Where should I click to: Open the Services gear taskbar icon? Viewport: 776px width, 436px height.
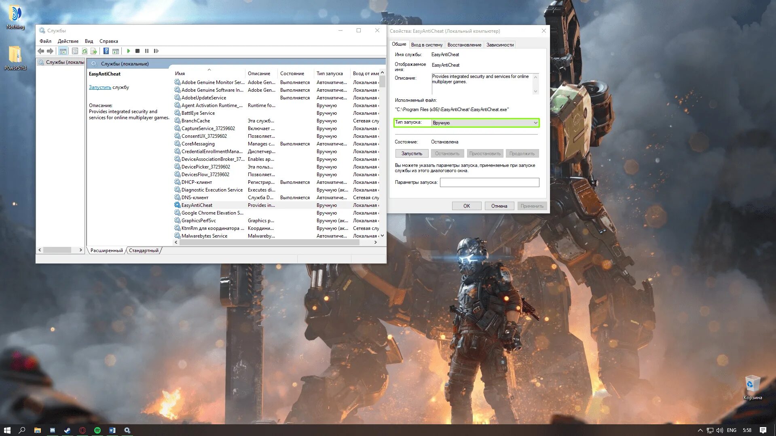pyautogui.click(x=127, y=430)
